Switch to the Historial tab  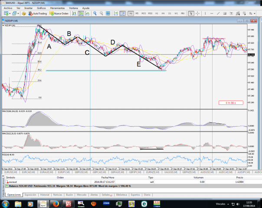pos(45,195)
